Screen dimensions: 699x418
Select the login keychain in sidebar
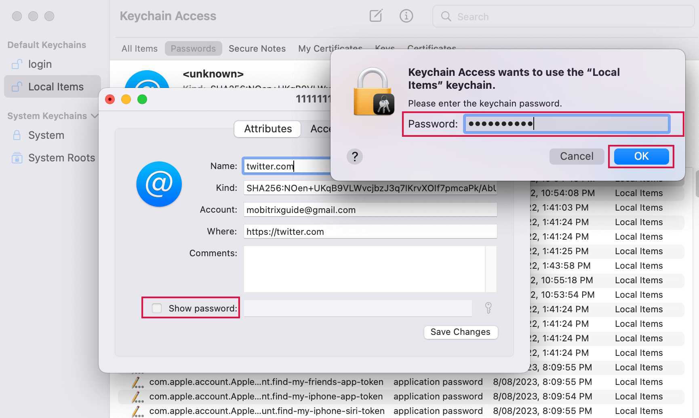(53, 64)
